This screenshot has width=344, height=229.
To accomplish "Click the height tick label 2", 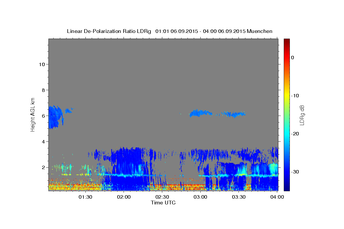I will pyautogui.click(x=43, y=167).
